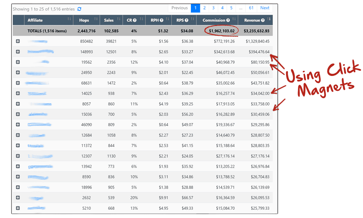Open blurred affiliate link in 13942 hops row

pos(41,166)
